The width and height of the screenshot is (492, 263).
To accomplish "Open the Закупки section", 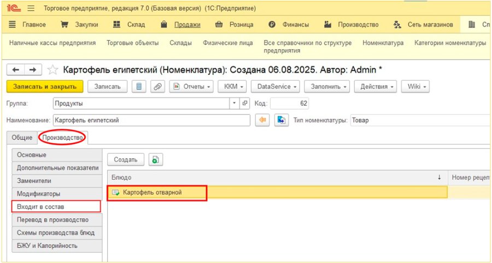I will (x=79, y=25).
